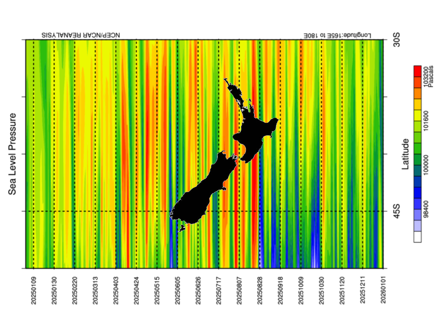Click the white swatch at colorbar bottom
This screenshot has height=311, width=435.
click(417, 237)
